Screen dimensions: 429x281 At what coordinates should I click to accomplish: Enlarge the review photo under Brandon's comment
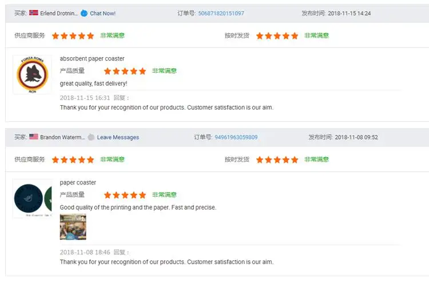73,227
